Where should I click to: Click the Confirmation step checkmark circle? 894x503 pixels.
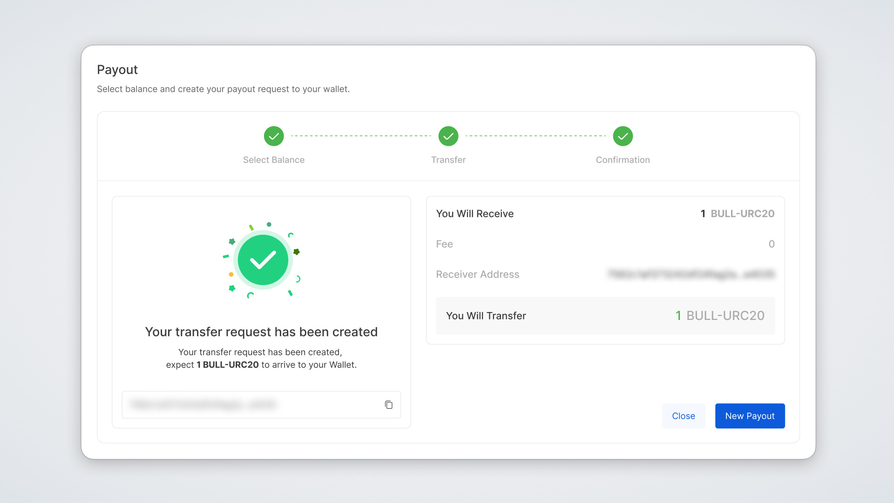(623, 136)
